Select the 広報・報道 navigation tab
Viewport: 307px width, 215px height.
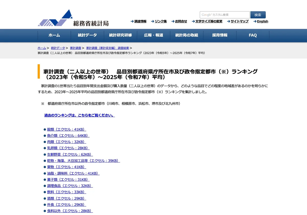(153, 35)
